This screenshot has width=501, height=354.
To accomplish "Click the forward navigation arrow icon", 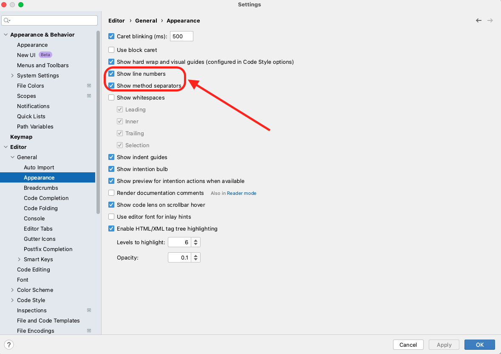I will pos(490,20).
